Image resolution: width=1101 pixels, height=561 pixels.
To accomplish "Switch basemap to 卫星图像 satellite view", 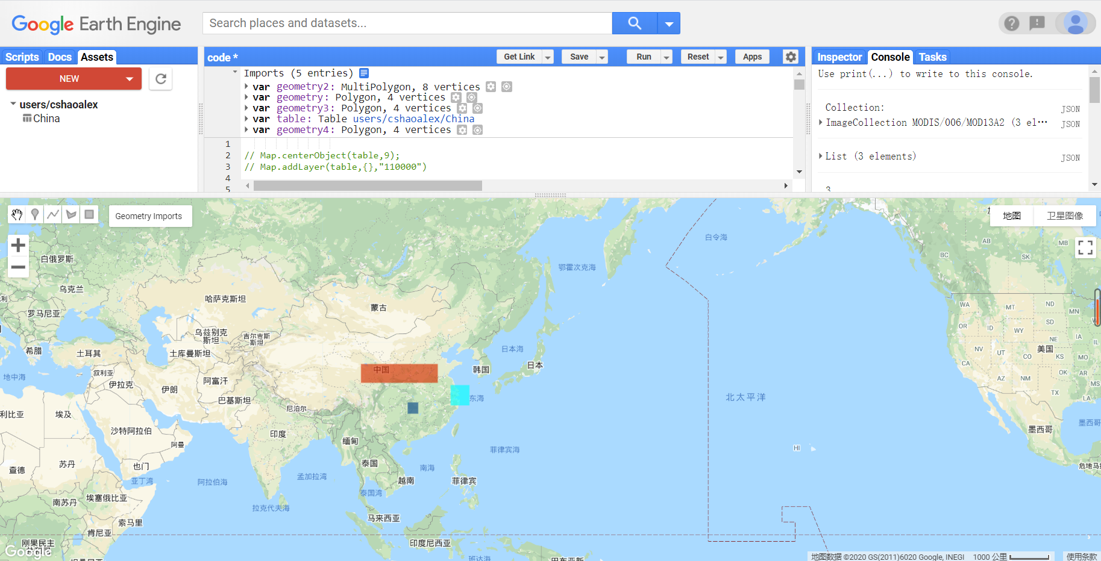I will tap(1064, 215).
